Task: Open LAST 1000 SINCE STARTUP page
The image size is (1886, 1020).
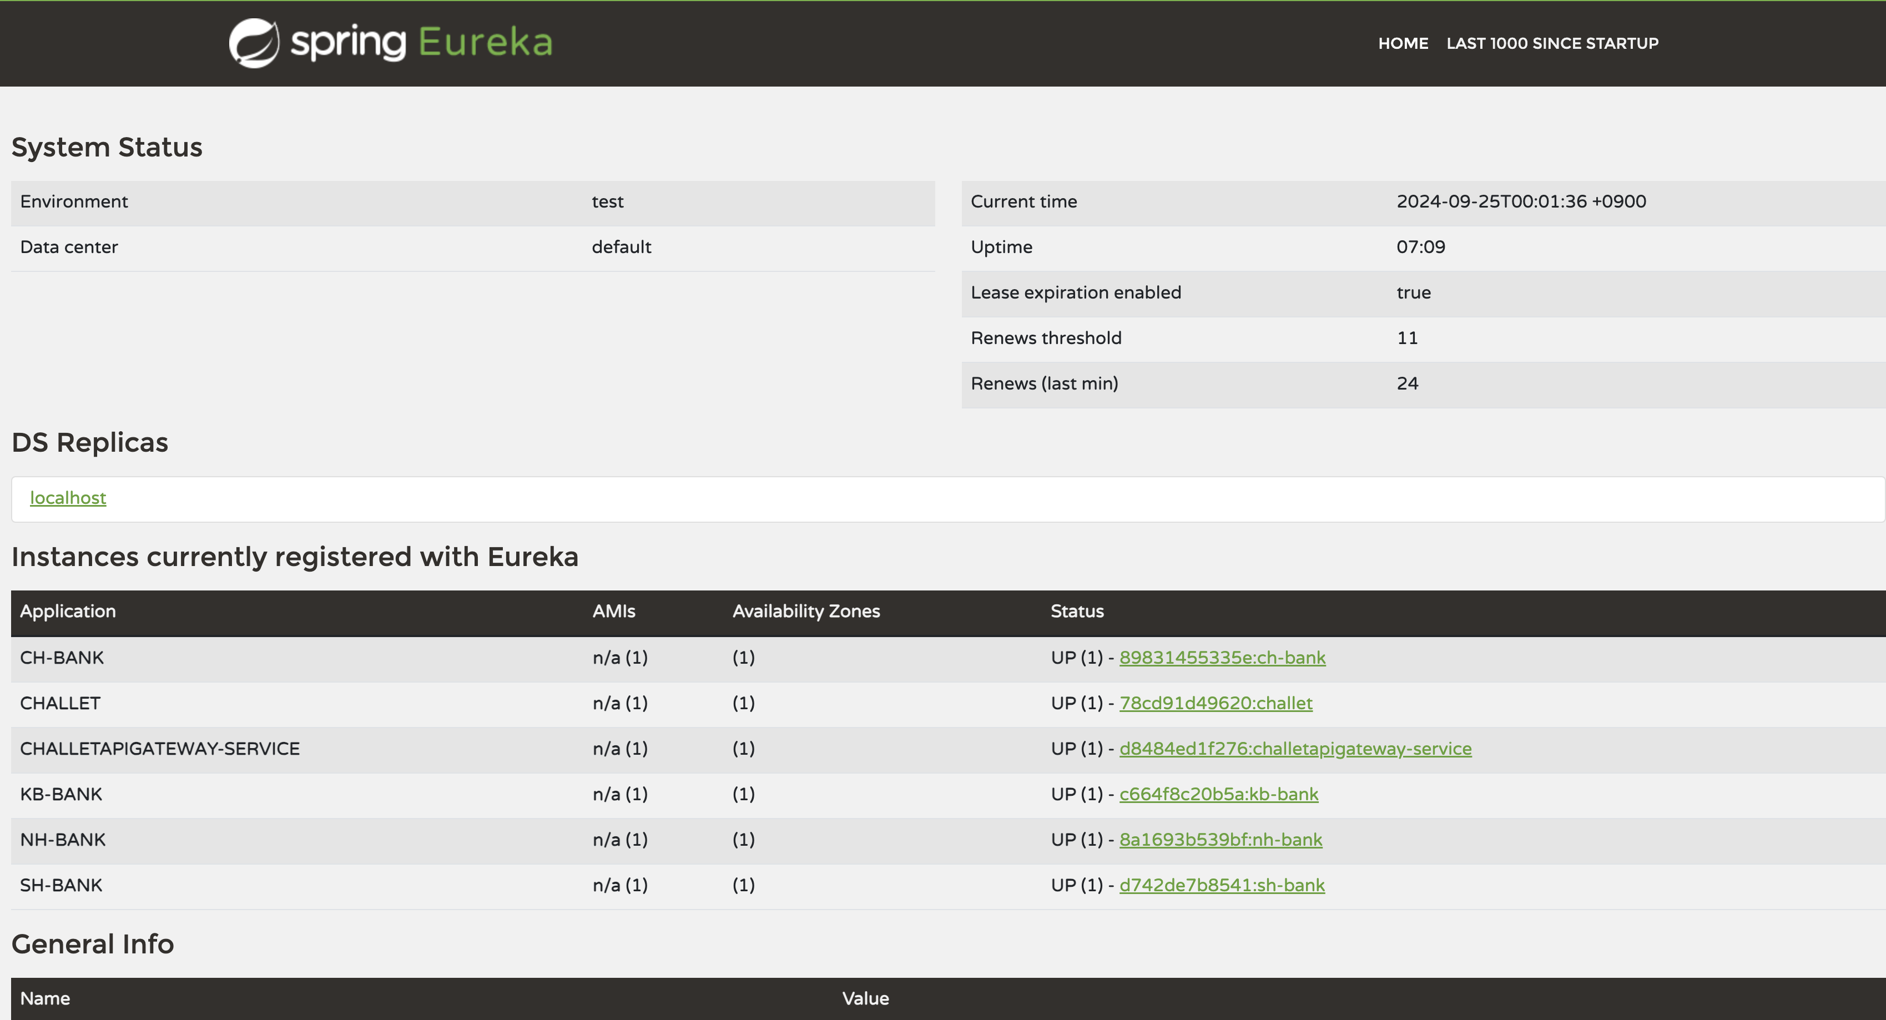Action: coord(1552,43)
